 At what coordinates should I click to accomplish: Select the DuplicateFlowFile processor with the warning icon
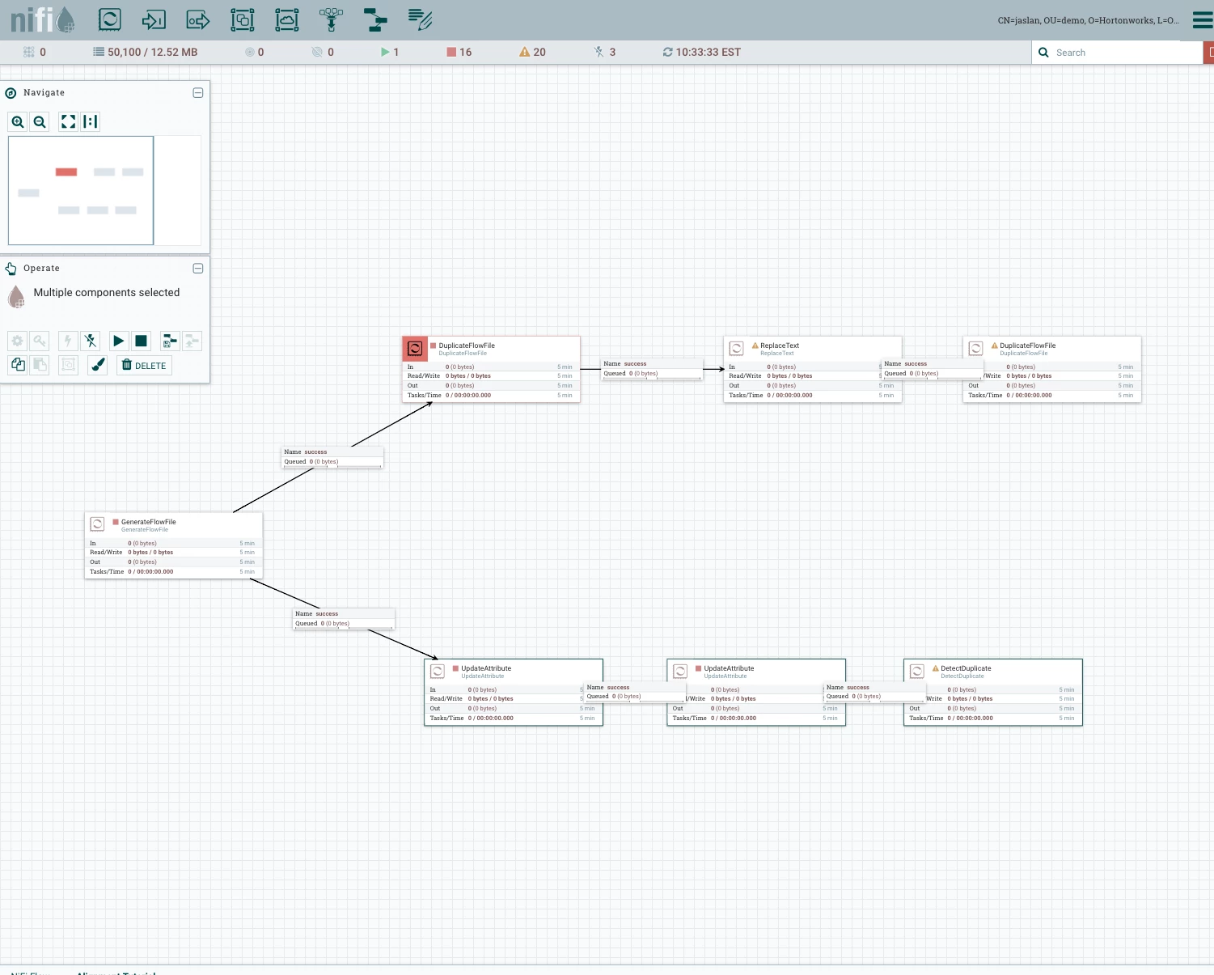click(x=1052, y=370)
